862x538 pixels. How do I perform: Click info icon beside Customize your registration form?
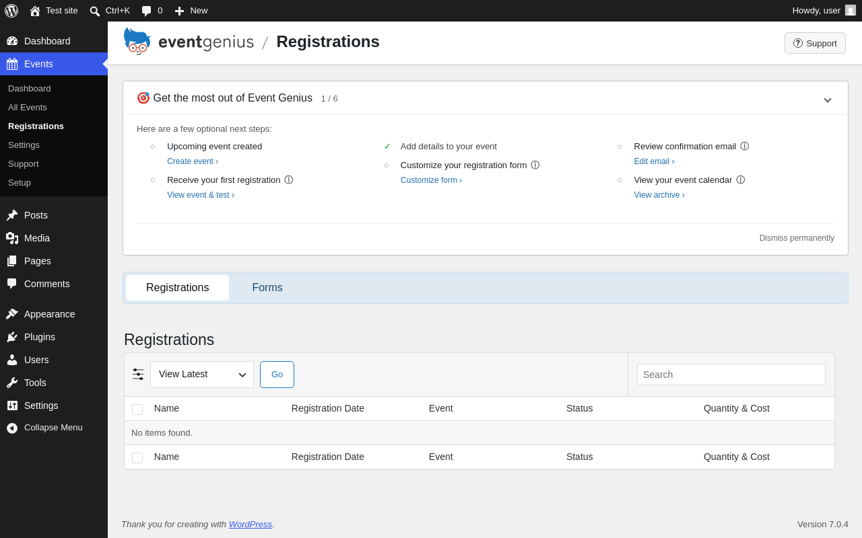tap(535, 165)
